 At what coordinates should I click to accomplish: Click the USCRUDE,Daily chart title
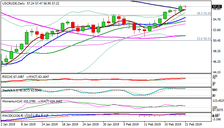pos(13,3)
